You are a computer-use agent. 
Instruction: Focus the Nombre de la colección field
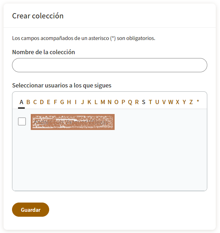point(110,65)
